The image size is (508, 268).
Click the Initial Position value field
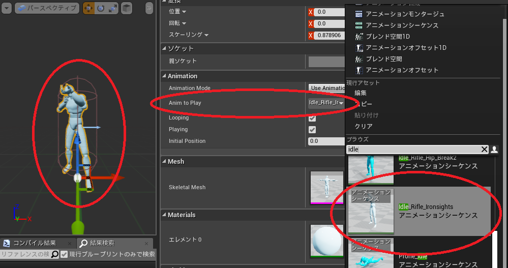click(x=326, y=141)
